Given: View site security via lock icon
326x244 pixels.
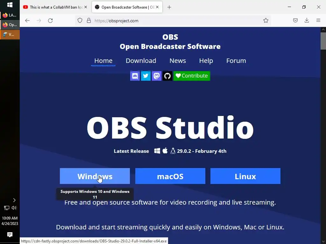Looking at the screenshot, I should [x=89, y=21].
